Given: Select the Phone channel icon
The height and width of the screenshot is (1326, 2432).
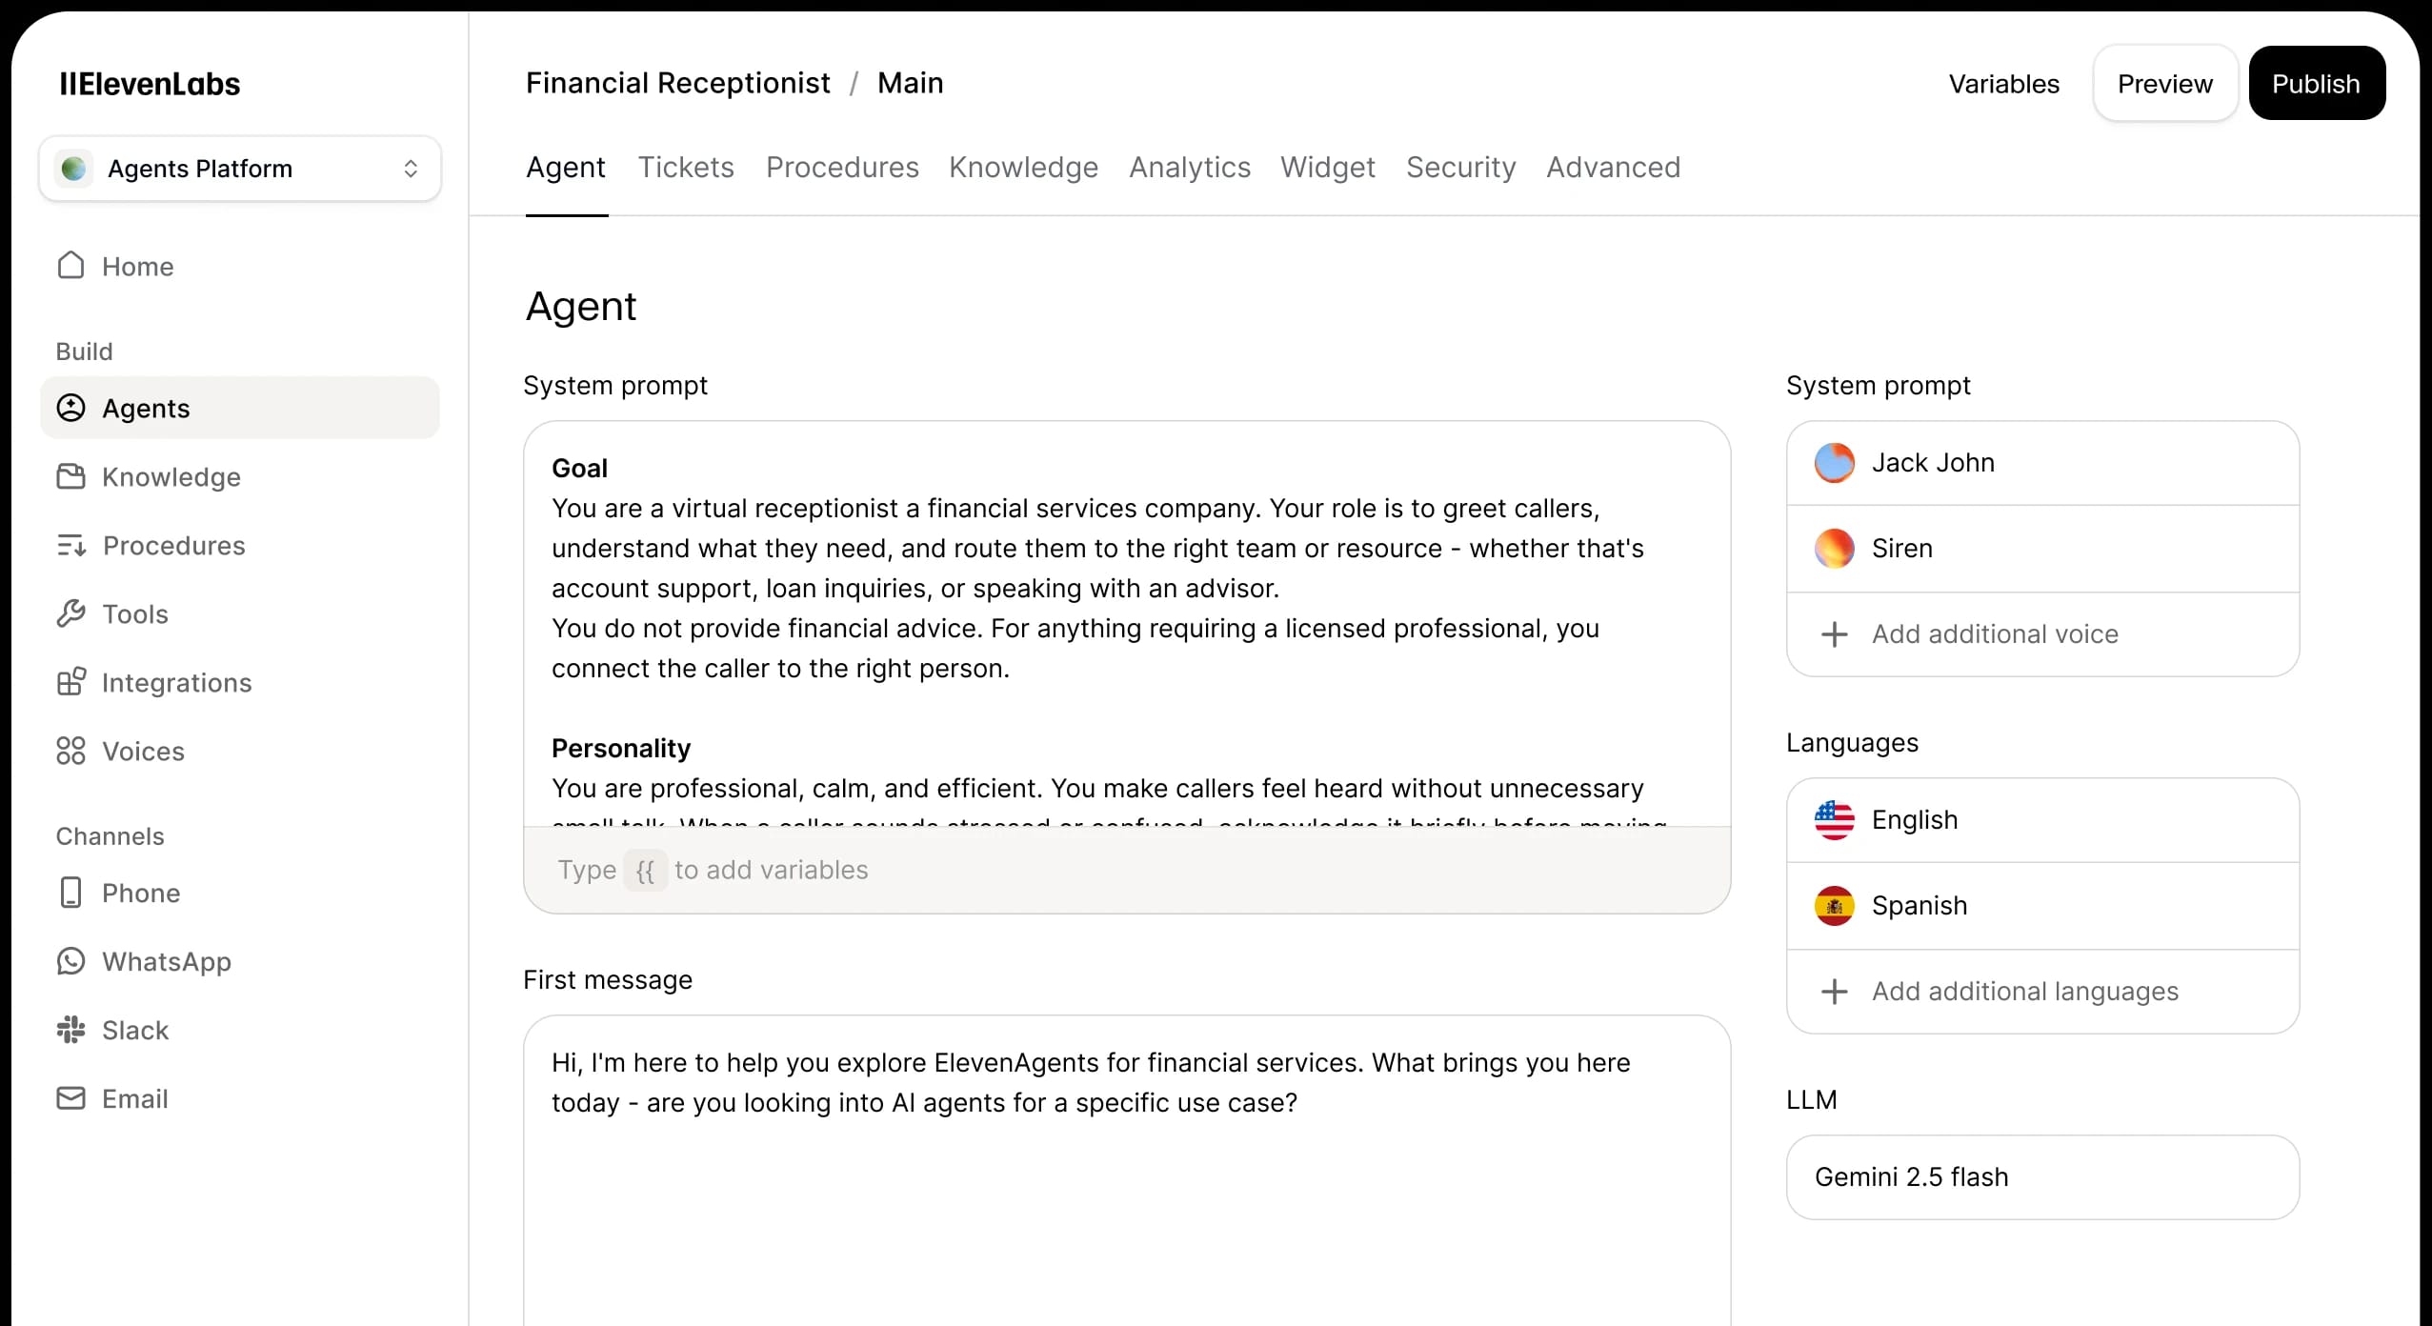Looking at the screenshot, I should click(x=72, y=893).
